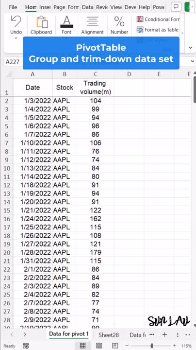Click the zoom slider handle
Image resolution: width=196 pixels, height=350 pixels.
(152, 346)
